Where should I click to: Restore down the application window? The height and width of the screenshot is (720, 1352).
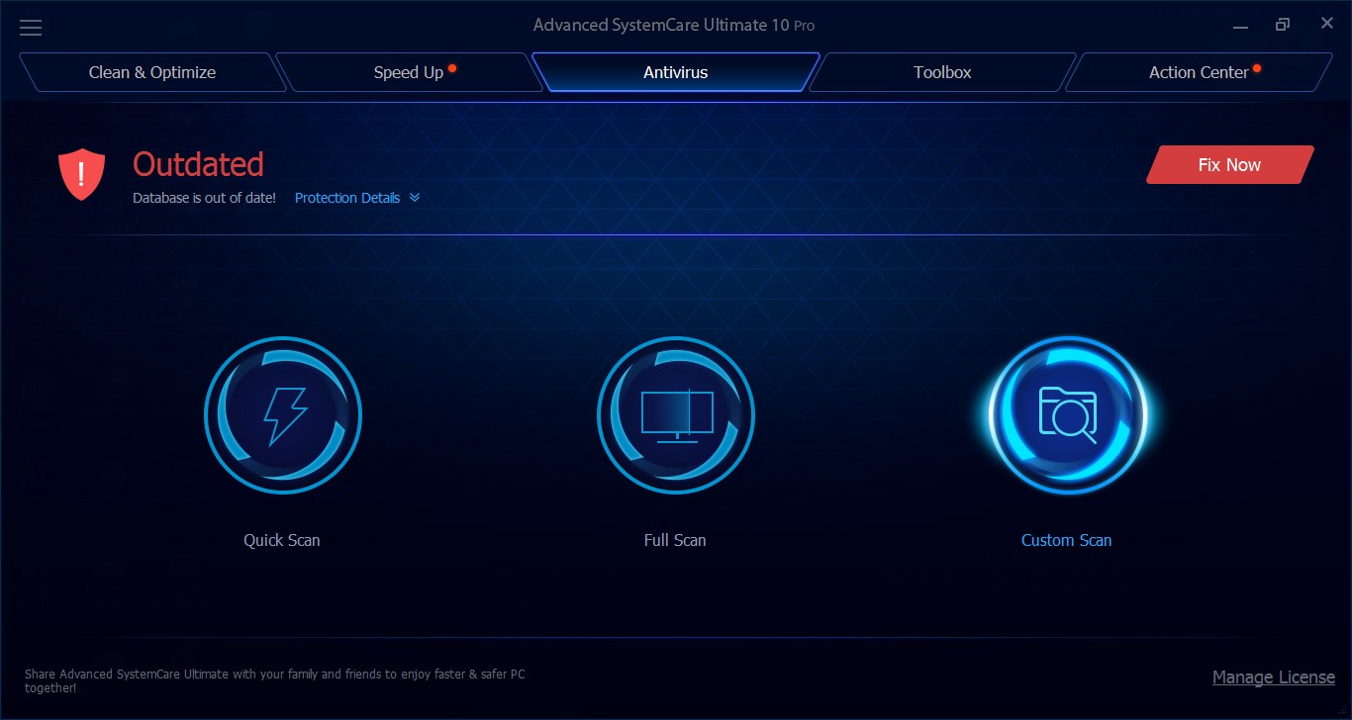point(1283,25)
